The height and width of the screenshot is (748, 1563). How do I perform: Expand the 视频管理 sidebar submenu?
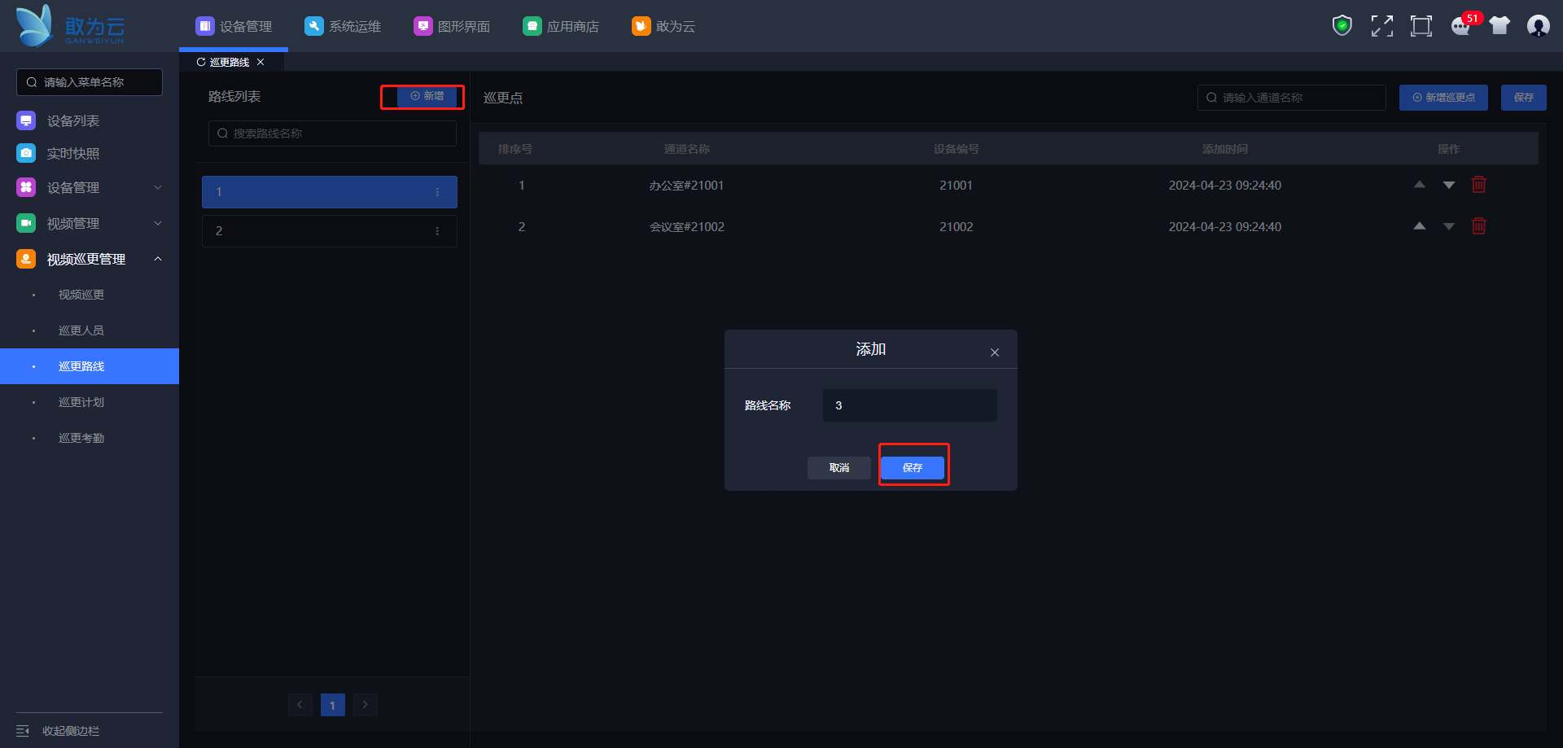click(x=158, y=223)
